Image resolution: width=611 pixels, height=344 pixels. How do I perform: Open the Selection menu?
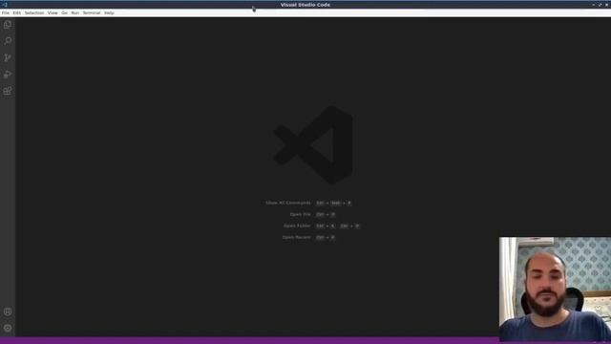(34, 12)
